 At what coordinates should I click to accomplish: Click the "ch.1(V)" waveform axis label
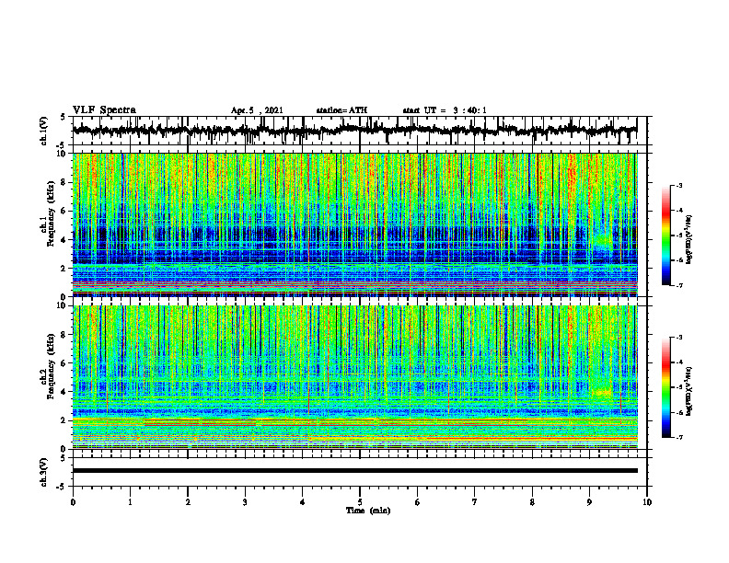(44, 131)
